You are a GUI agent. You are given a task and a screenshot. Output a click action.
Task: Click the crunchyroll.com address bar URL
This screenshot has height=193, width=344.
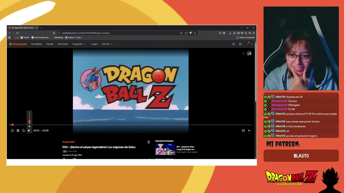point(86,33)
